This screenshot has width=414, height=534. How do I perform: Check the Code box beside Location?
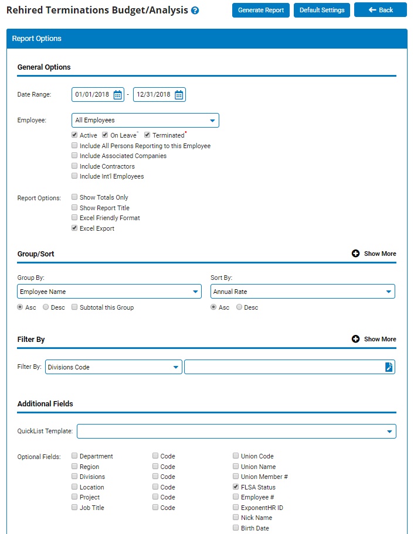[x=155, y=487]
